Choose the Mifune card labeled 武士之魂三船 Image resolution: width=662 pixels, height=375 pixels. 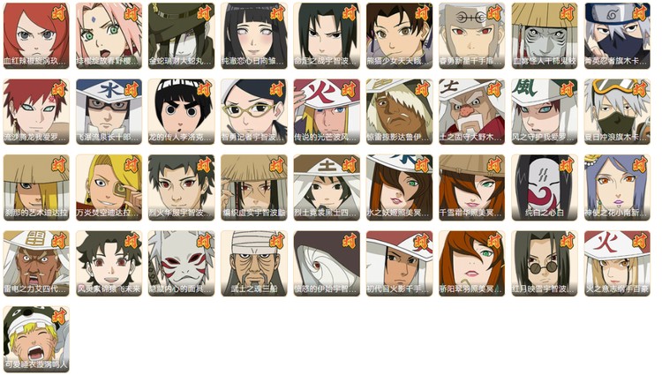click(254, 263)
